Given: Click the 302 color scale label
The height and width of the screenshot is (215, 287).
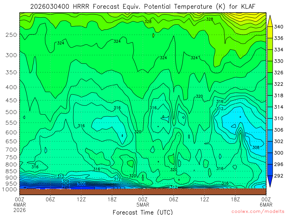Looking at the screenshot, I should click(x=279, y=141).
